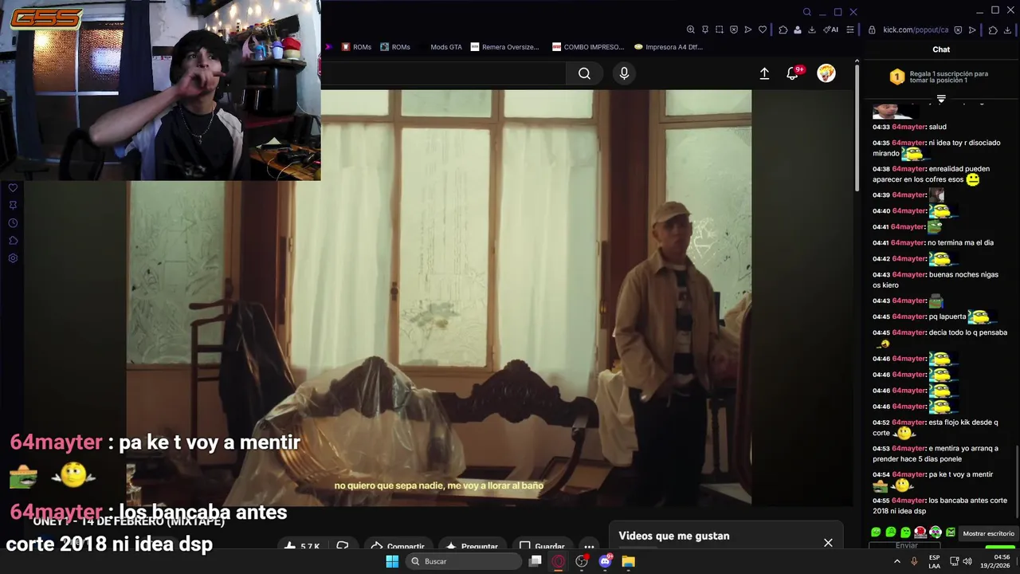Click 'esta flojo kik desde q corte' message
The image size is (1020, 574).
[936, 428]
